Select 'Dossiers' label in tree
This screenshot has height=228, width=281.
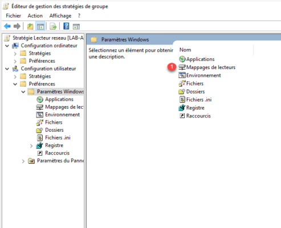pyautogui.click(x=54, y=130)
